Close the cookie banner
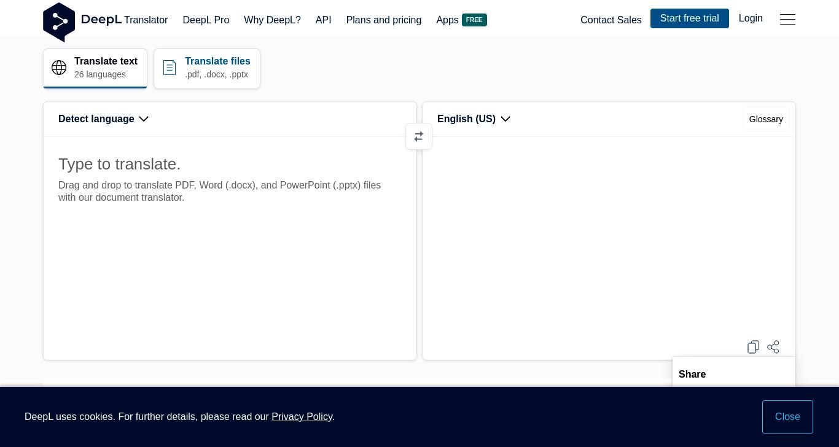The width and height of the screenshot is (839, 447). (787, 417)
